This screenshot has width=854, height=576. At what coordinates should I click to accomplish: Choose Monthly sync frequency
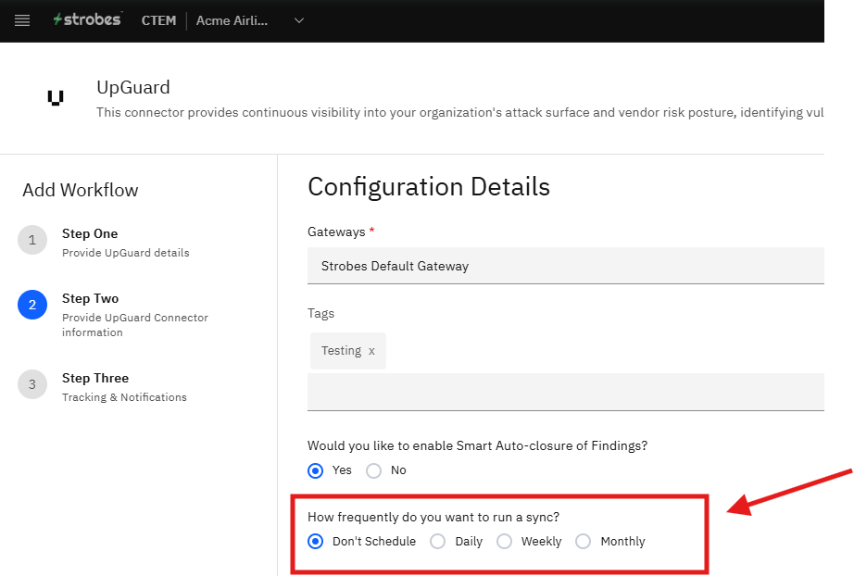584,541
